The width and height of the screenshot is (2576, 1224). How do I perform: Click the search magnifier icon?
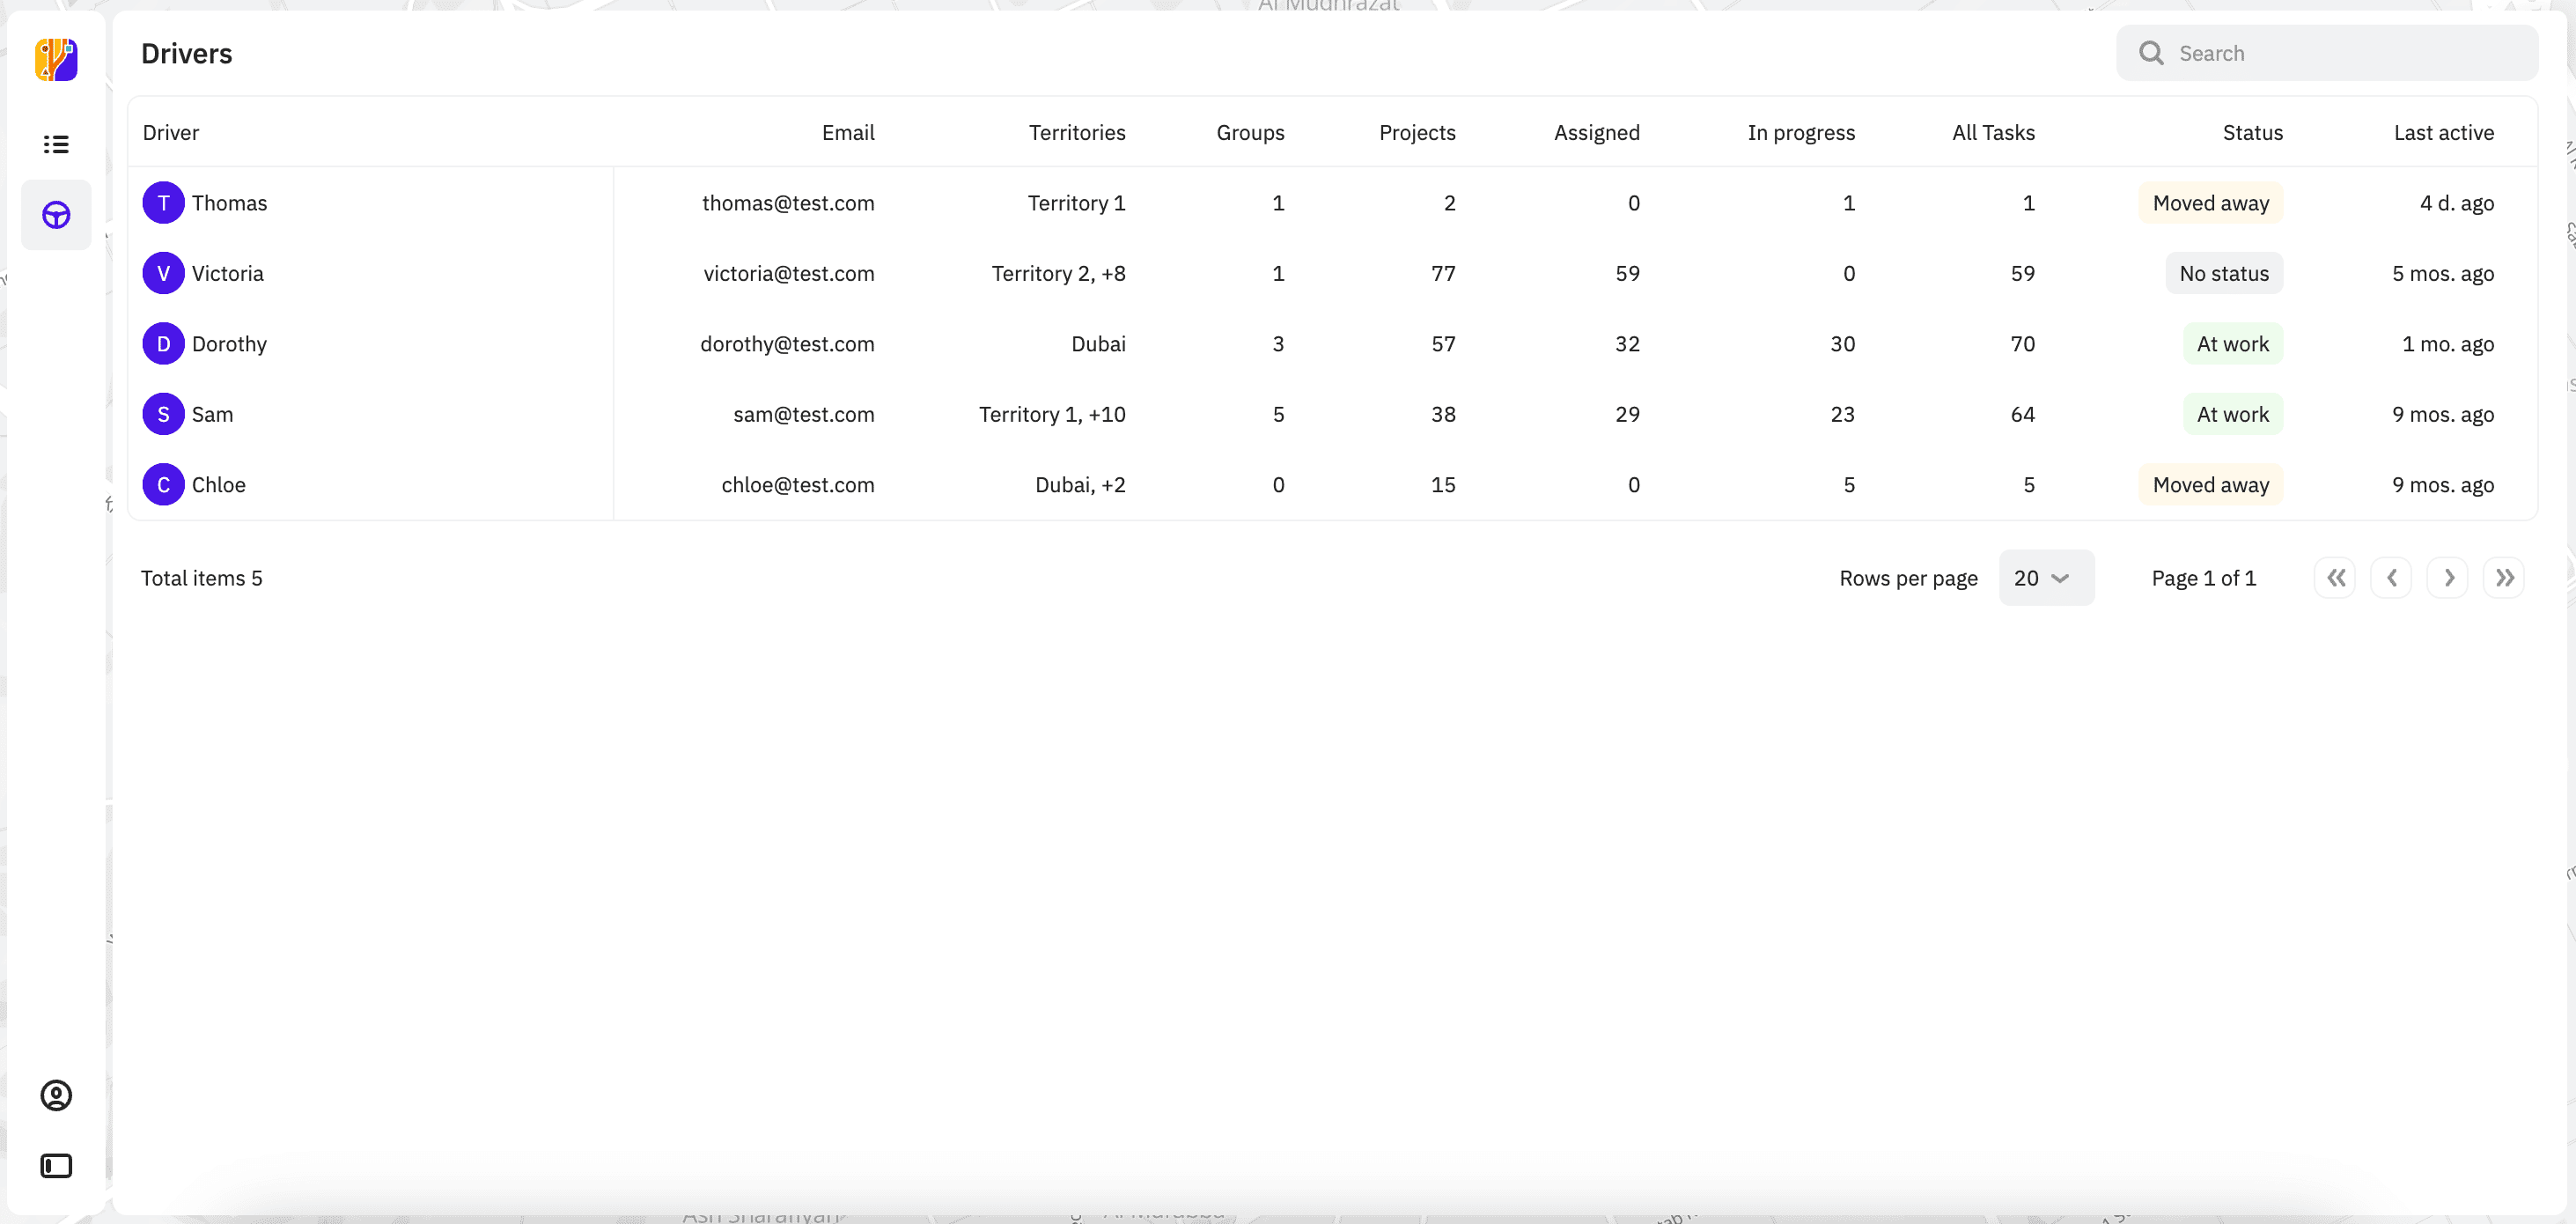2151,53
